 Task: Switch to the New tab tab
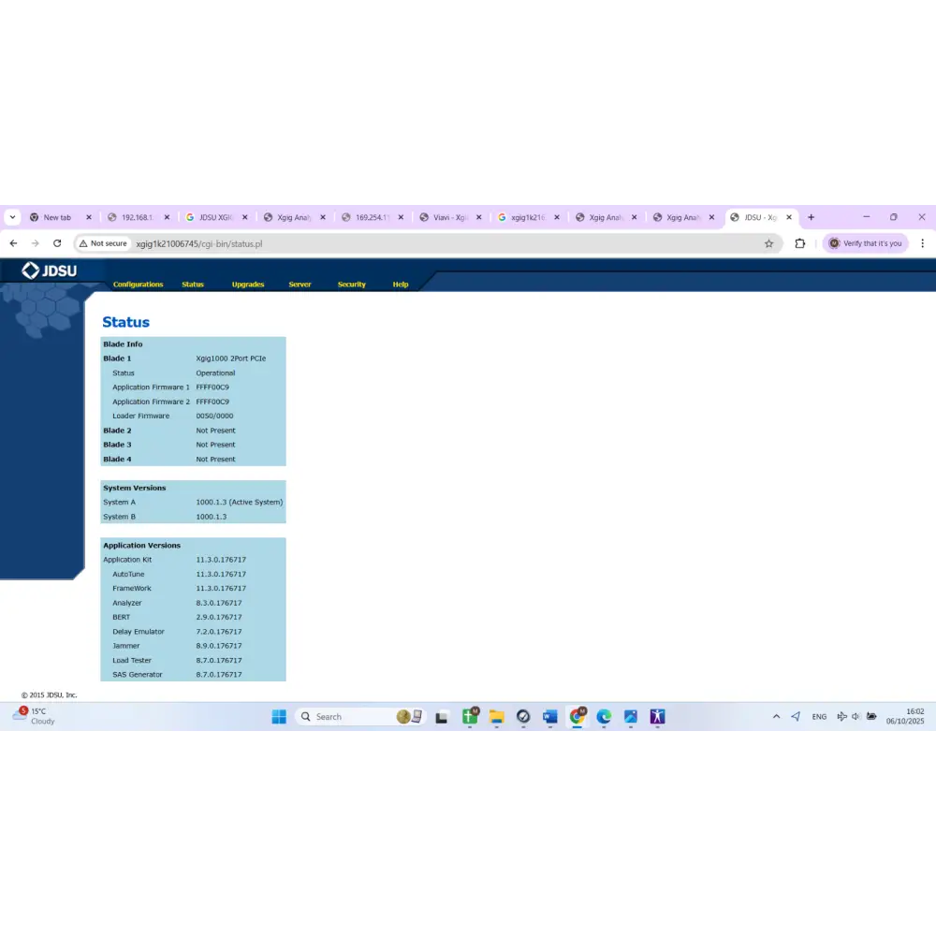[x=57, y=217]
